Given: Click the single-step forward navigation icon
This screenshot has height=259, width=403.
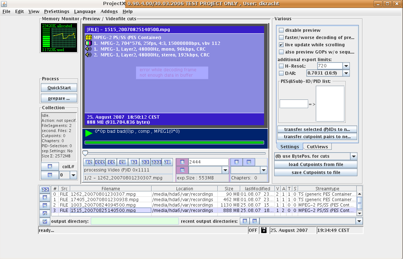Looking at the screenshot, I should click(134, 162).
